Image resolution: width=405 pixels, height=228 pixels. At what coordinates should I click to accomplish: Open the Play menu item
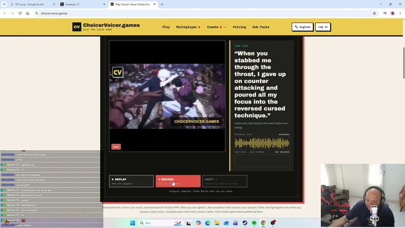tap(166, 27)
